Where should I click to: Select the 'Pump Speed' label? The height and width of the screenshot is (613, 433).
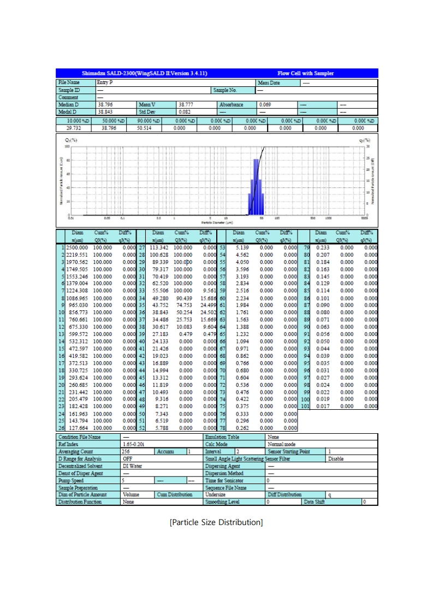point(71,480)
